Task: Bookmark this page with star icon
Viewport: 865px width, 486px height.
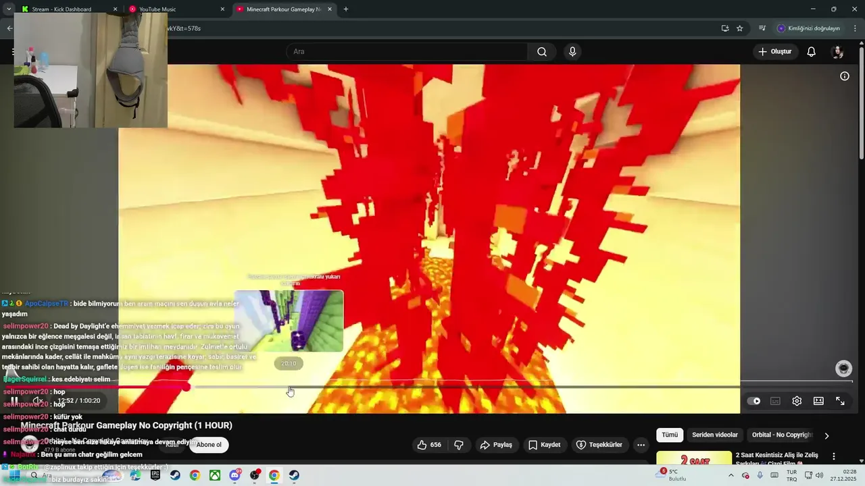Action: (740, 28)
